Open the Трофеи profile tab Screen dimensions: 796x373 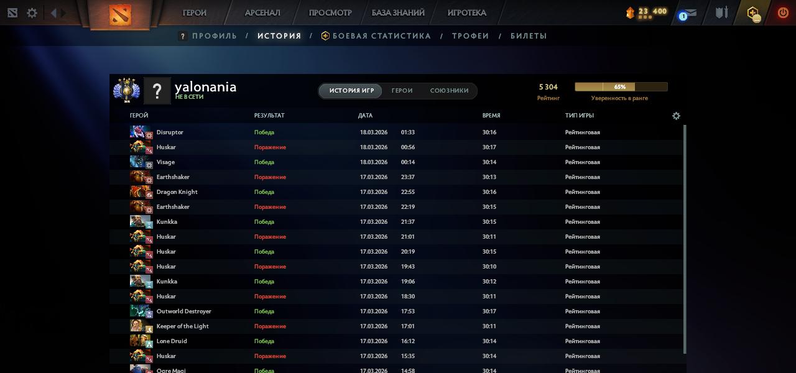[470, 36]
